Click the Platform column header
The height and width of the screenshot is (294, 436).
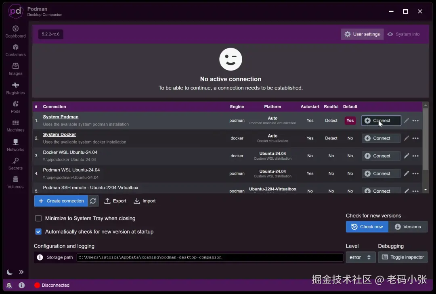tap(272, 107)
